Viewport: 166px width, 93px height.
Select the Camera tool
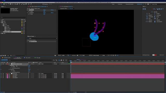(11, 4)
